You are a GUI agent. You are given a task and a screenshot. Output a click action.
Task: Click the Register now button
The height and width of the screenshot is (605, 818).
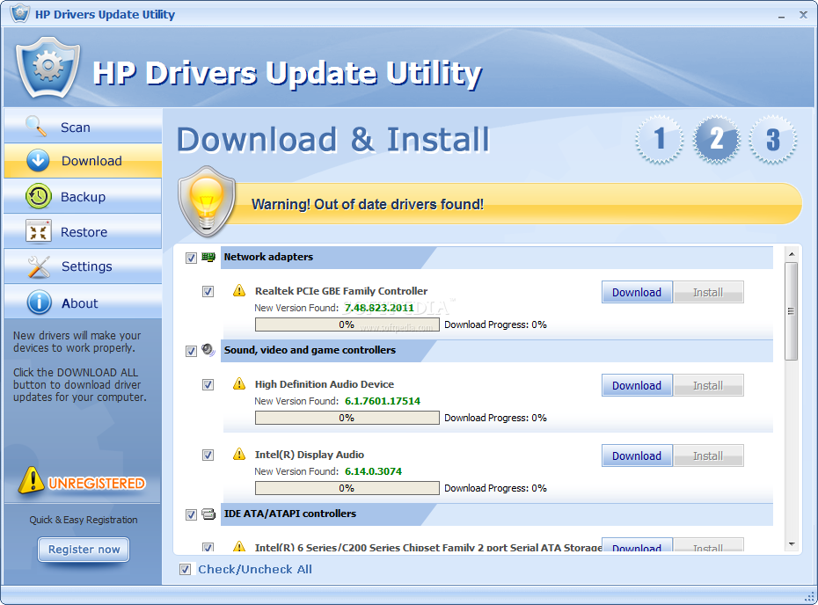point(84,550)
